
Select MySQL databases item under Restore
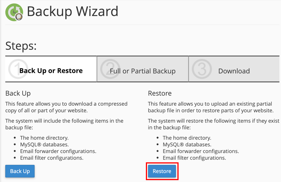[x=187, y=145]
